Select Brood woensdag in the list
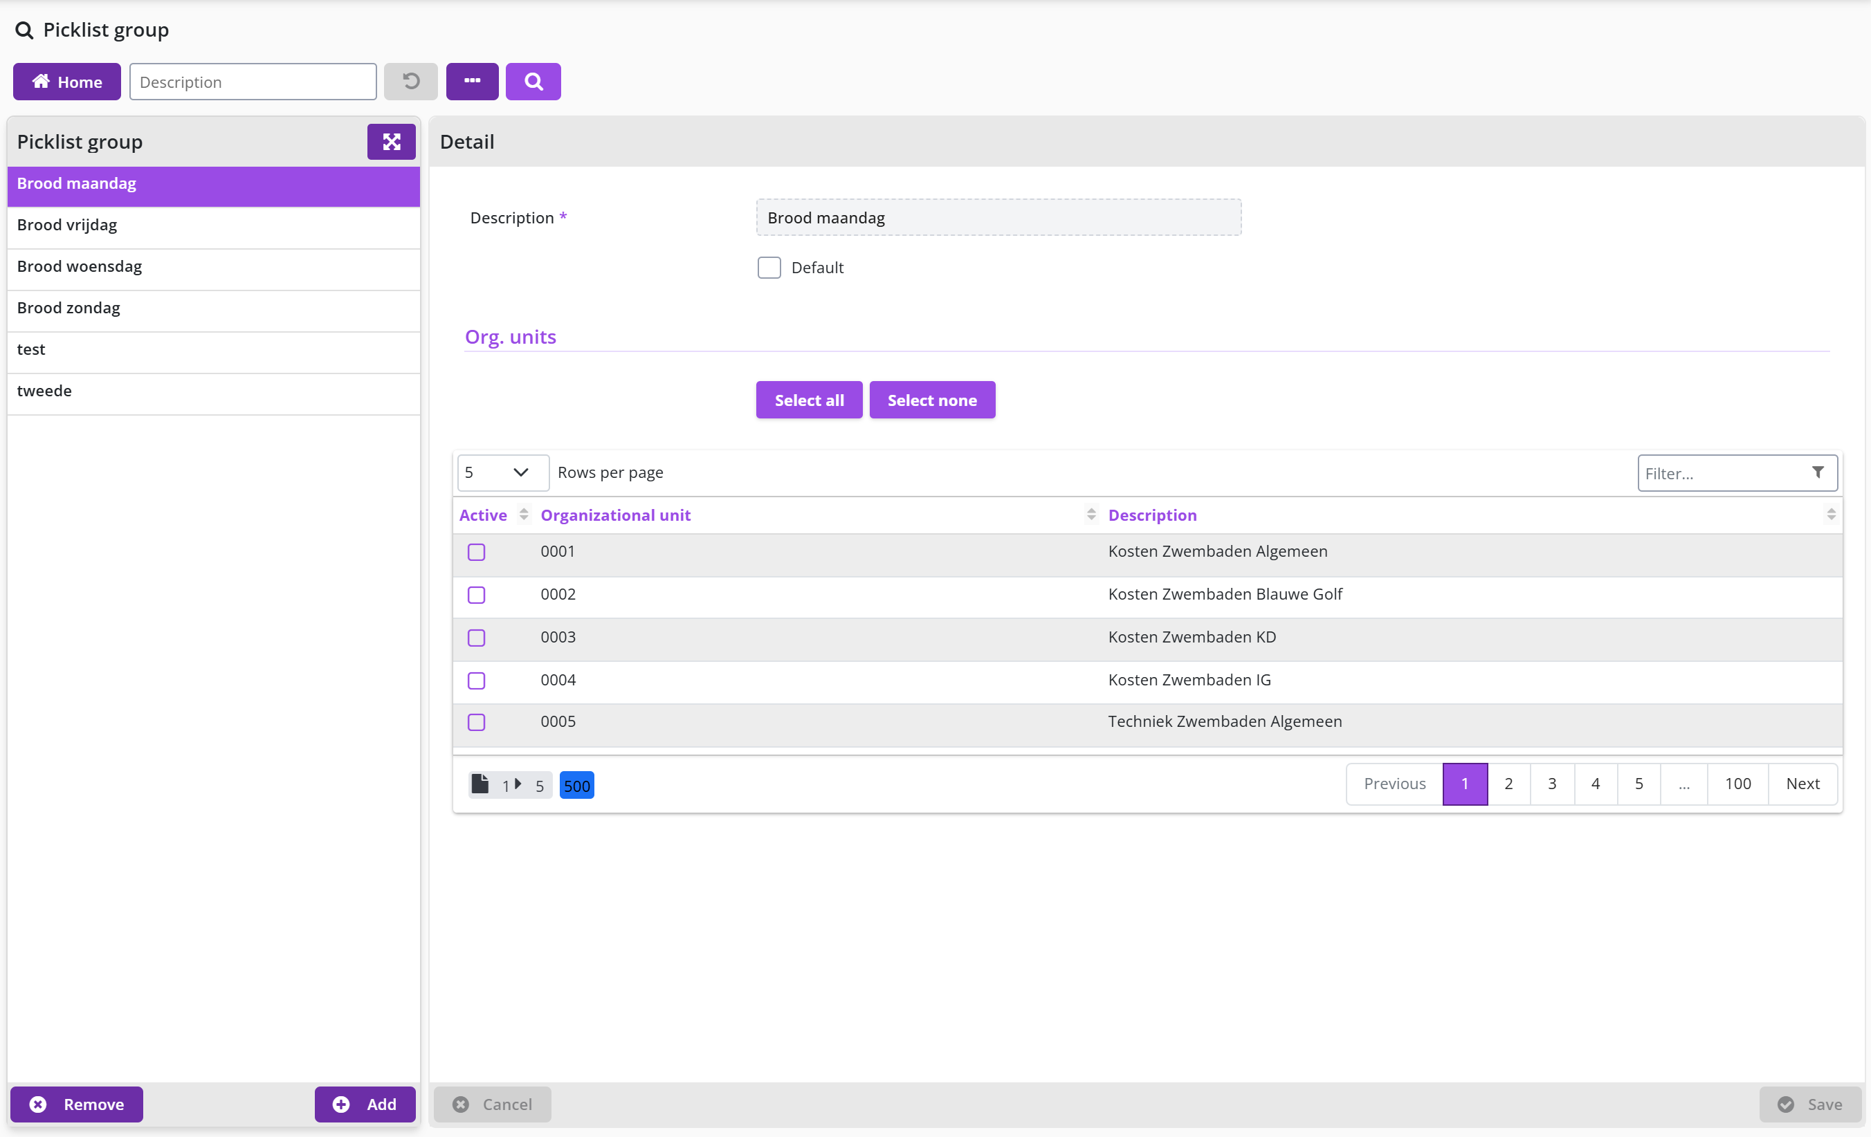This screenshot has height=1137, width=1871. [213, 270]
